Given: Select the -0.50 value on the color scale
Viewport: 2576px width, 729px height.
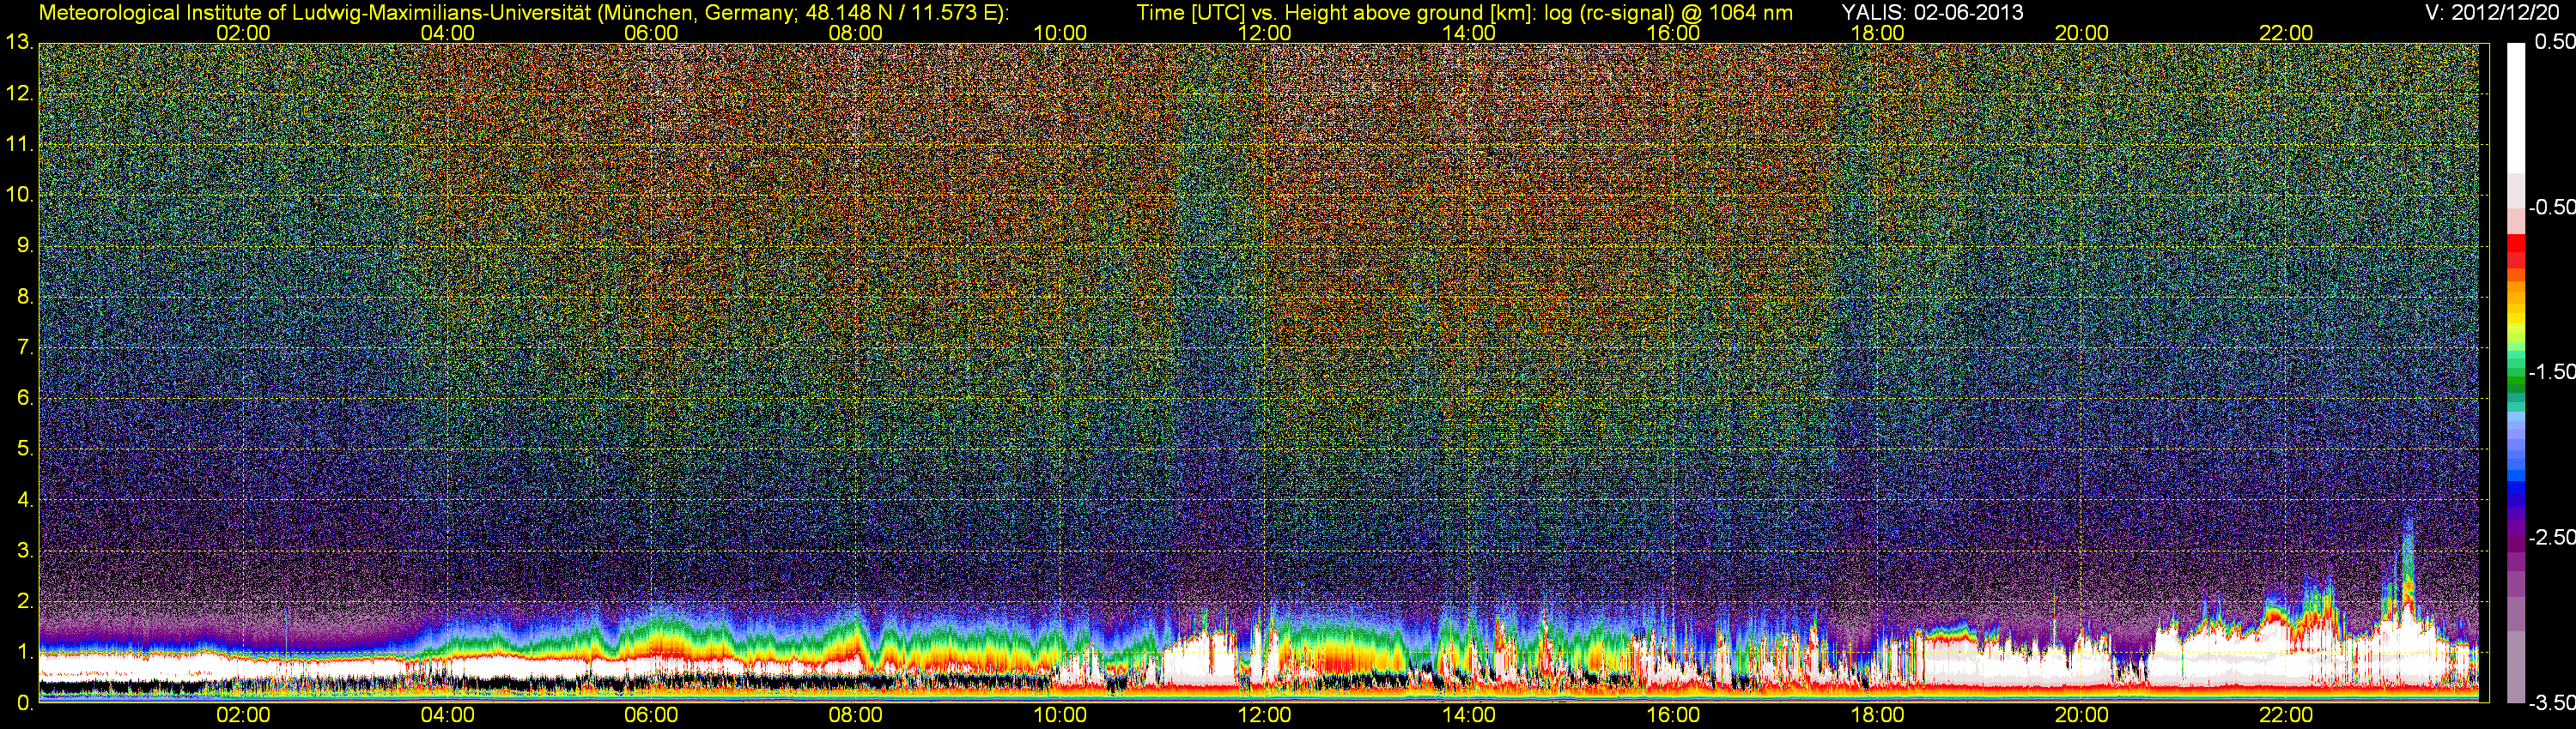Looking at the screenshot, I should point(2551,207).
